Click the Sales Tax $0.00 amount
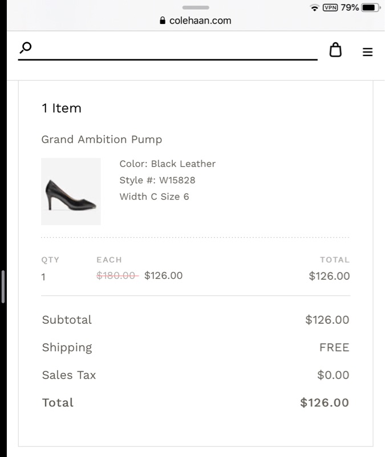This screenshot has height=457, width=385. pos(333,375)
